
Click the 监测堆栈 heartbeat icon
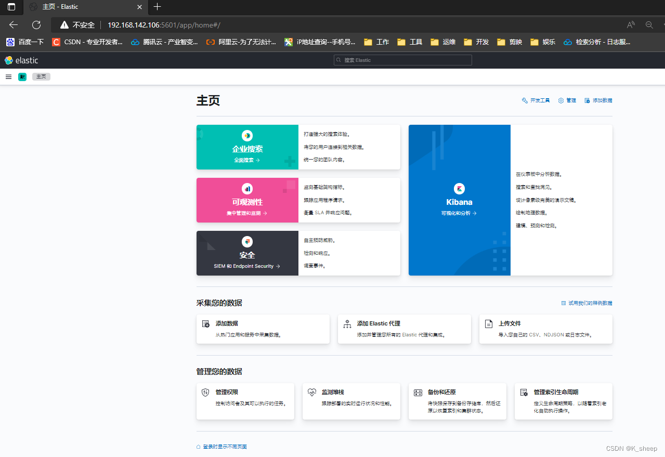(312, 393)
